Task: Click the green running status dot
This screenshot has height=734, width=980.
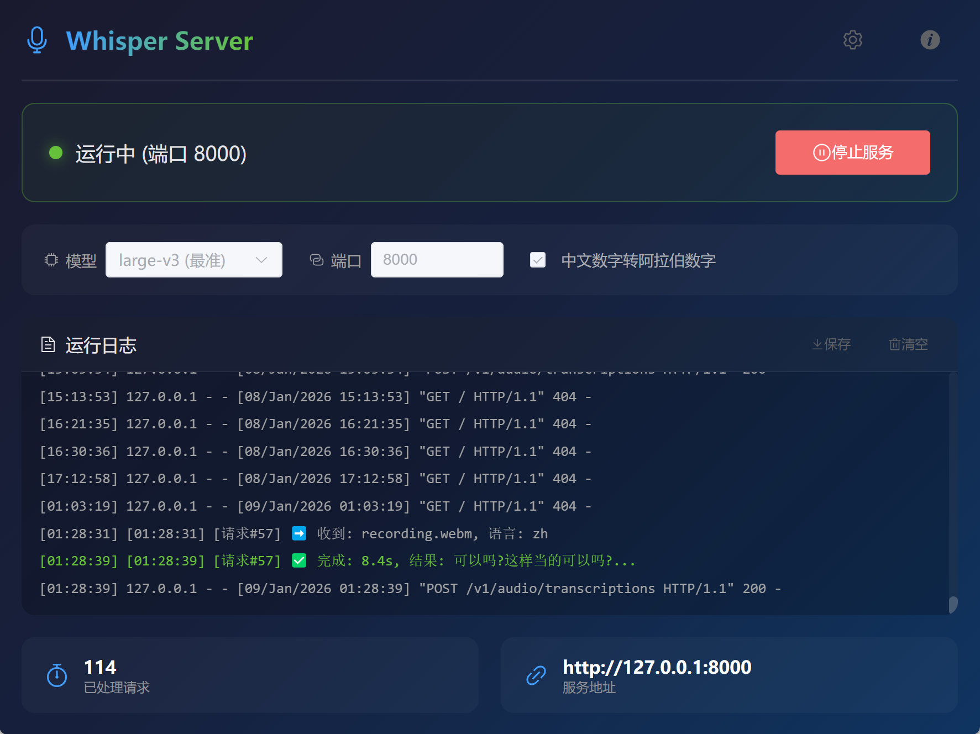Action: tap(56, 153)
